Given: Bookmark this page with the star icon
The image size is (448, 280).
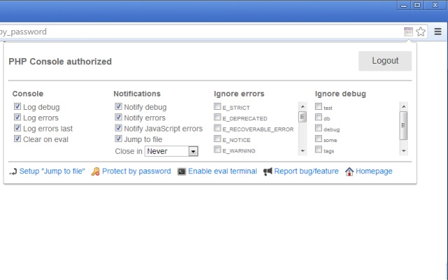Looking at the screenshot, I should tap(421, 31).
